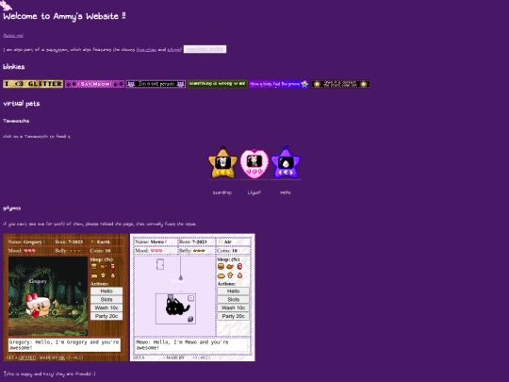Feed the purple star Tamagotchi

coord(286,163)
